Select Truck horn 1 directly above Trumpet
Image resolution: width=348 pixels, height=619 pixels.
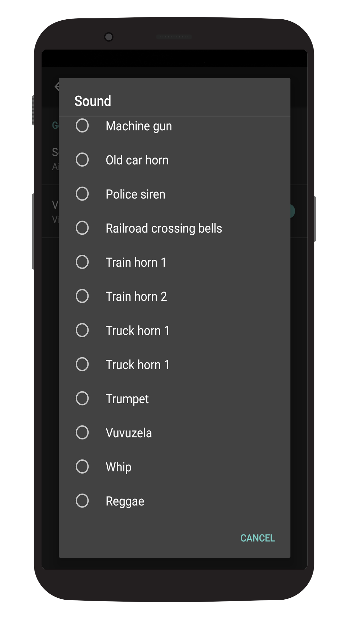coord(82,365)
